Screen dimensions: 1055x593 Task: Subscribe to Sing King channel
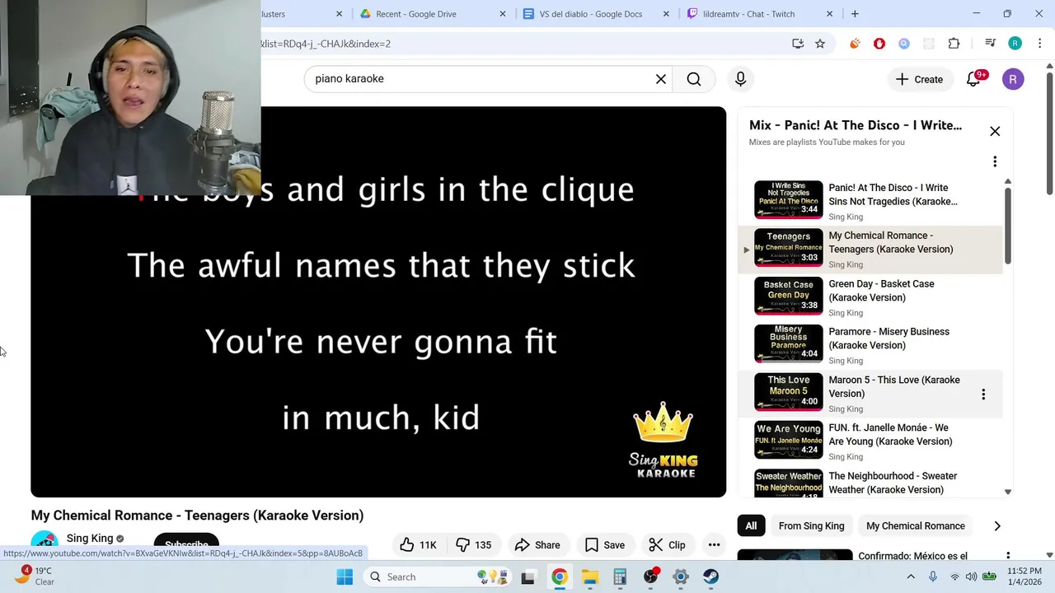186,543
